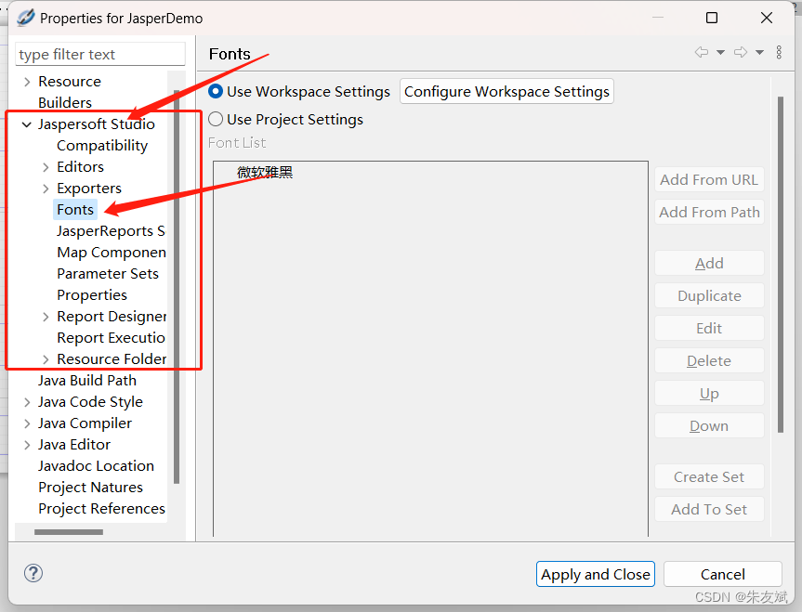Select 微软雅黑 in the font list

pos(265,173)
